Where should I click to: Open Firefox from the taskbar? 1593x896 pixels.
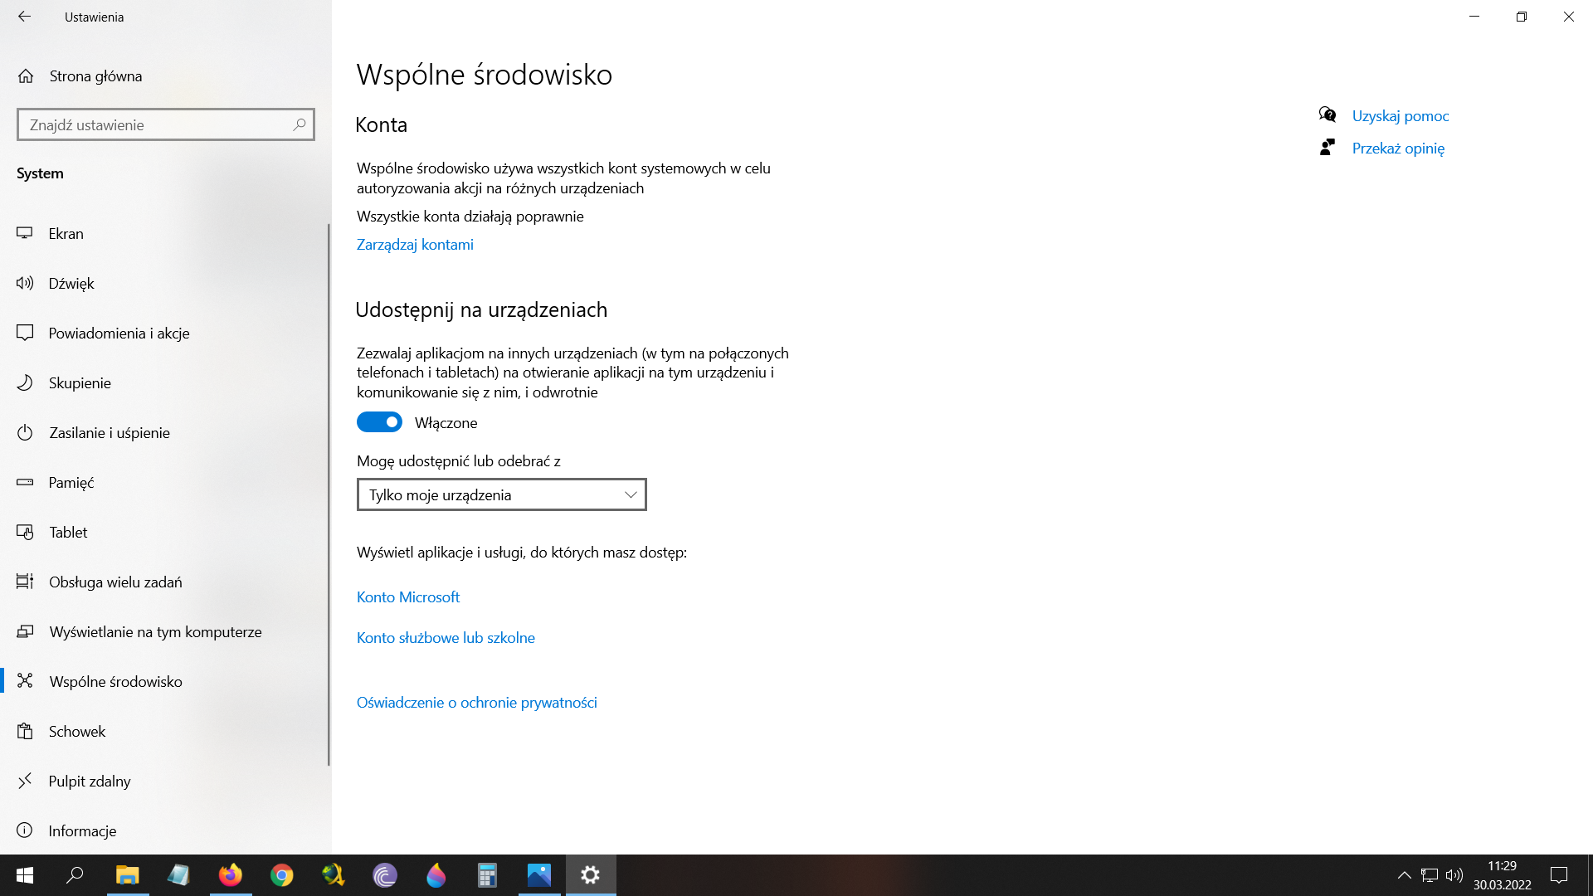click(230, 875)
